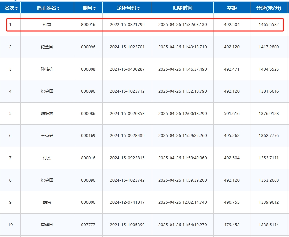Click the 归巢时间 column header
Image resolution: width=289 pixels, height=237 pixels.
tap(182, 8)
